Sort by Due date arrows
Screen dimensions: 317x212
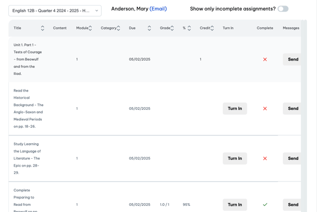click(149, 28)
